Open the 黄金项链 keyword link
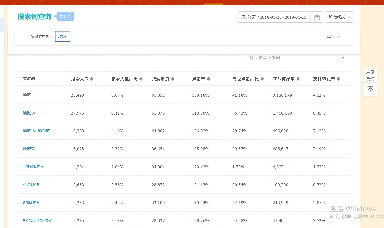The height and width of the screenshot is (228, 384). pyautogui.click(x=31, y=184)
